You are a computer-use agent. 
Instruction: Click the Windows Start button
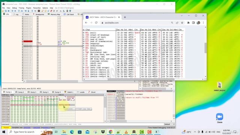(x=4, y=132)
